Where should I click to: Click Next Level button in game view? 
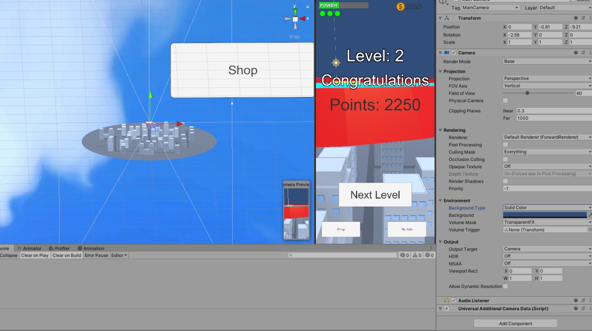[x=375, y=195]
